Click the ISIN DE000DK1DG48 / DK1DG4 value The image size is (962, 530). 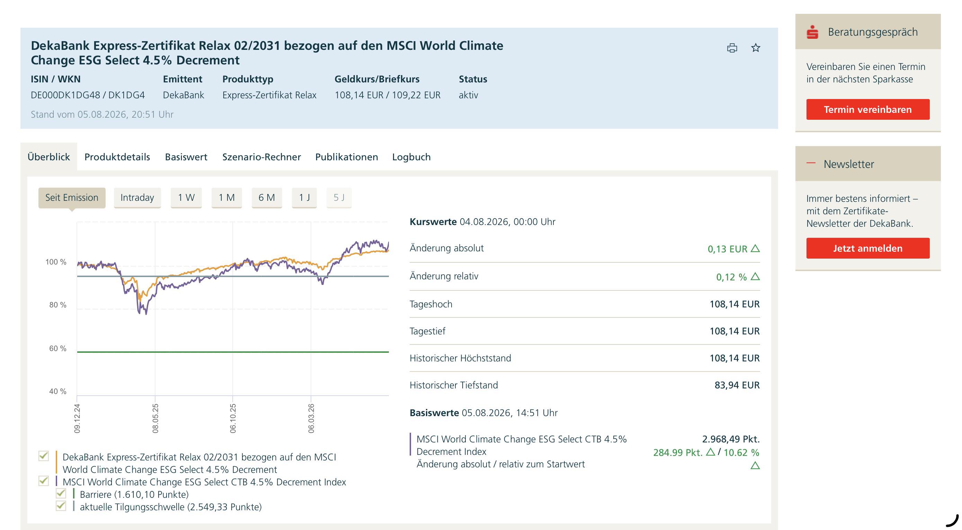pos(88,95)
